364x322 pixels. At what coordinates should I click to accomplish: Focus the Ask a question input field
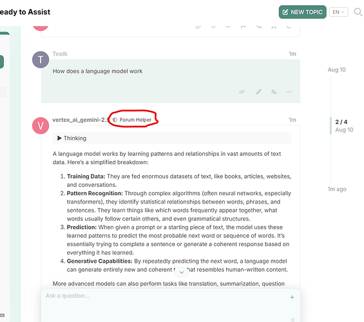coord(166,296)
